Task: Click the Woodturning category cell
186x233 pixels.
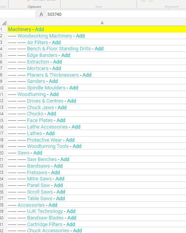Action: click(96, 94)
